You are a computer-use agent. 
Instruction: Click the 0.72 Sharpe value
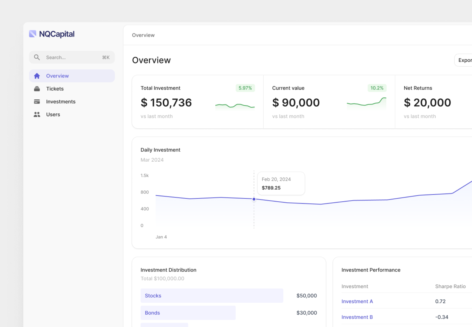[x=440, y=301]
